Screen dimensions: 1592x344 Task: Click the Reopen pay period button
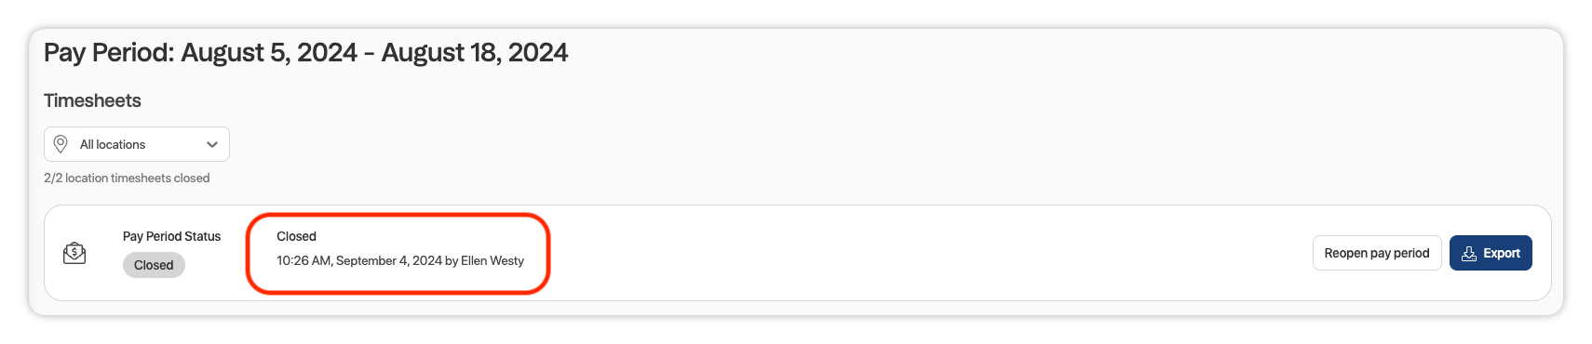(1377, 253)
